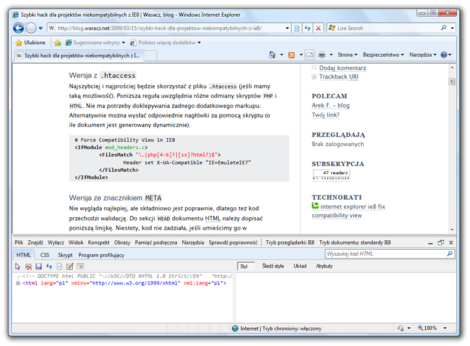Click the browser Forward arrow button
This screenshot has width=470, height=346.
click(31, 28)
